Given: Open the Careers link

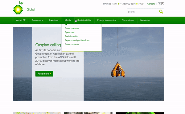Looking at the screenshot, I should point(151,4).
